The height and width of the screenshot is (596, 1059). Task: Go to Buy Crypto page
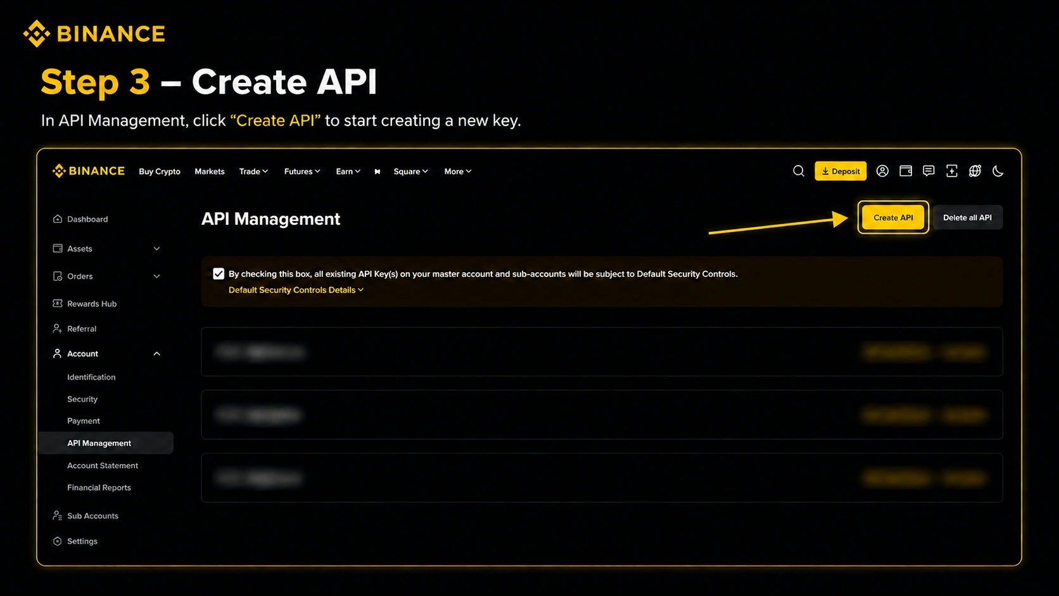tap(160, 172)
